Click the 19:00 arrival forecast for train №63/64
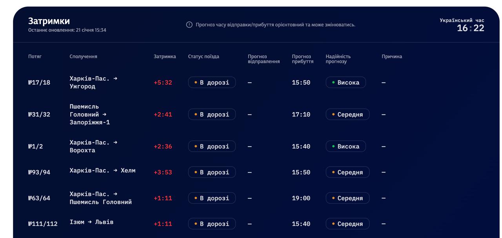Image resolution: width=502 pixels, height=238 pixels. point(301,198)
